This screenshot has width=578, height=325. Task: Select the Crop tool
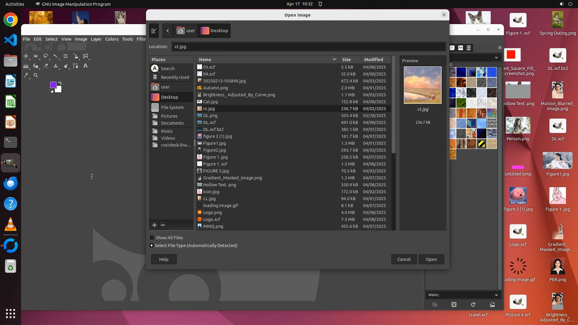tap(66, 56)
